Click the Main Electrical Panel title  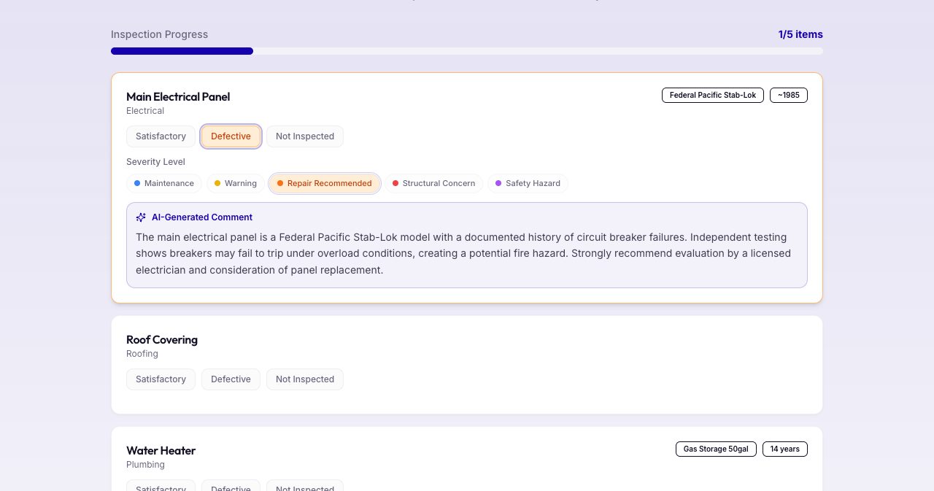point(178,96)
